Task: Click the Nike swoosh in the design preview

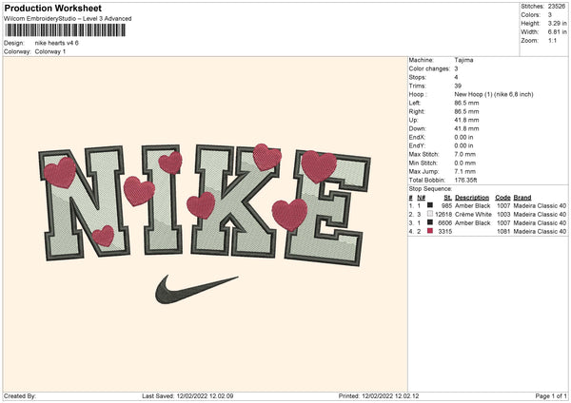Action: tap(197, 290)
